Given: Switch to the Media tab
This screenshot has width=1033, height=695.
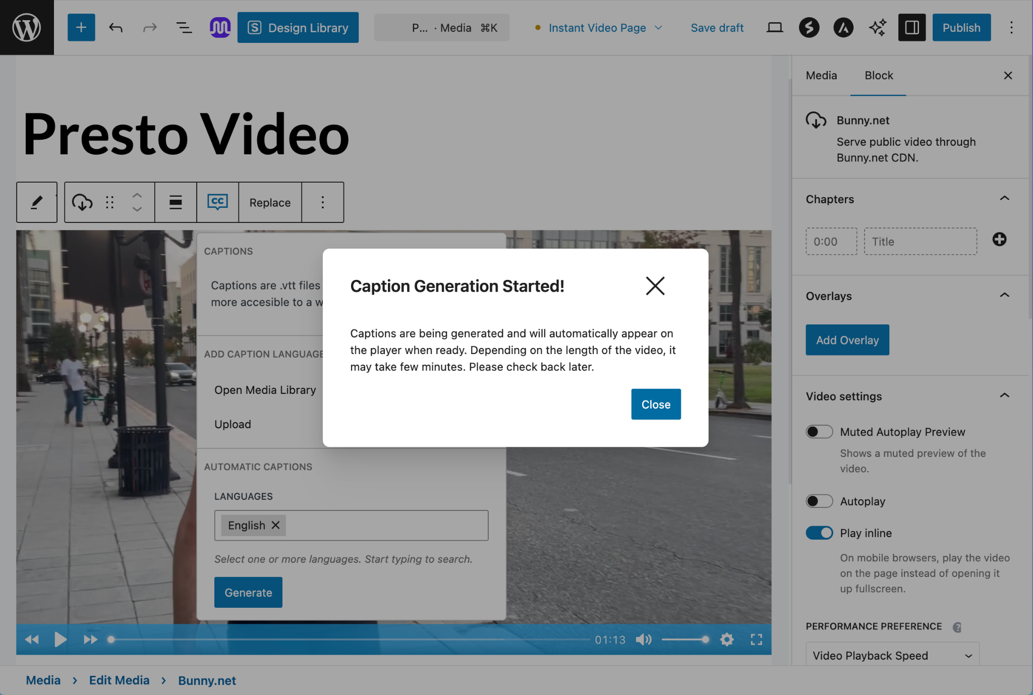Looking at the screenshot, I should click(821, 76).
